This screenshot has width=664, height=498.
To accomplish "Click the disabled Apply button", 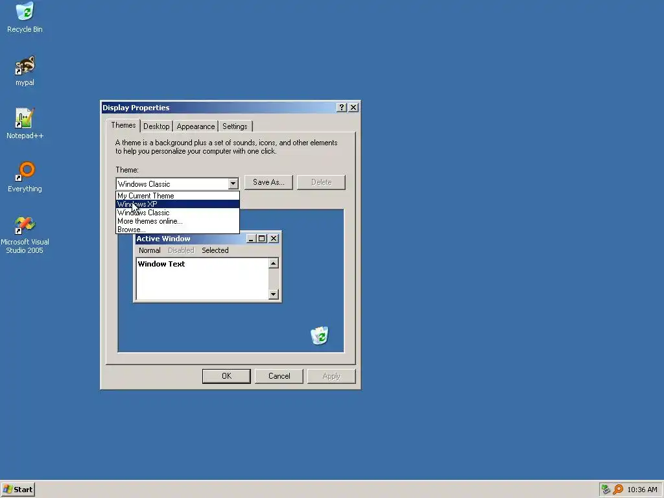I will tap(331, 376).
